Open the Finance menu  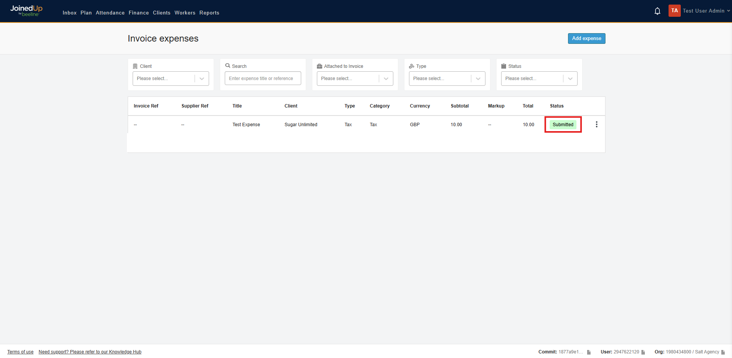tap(138, 13)
